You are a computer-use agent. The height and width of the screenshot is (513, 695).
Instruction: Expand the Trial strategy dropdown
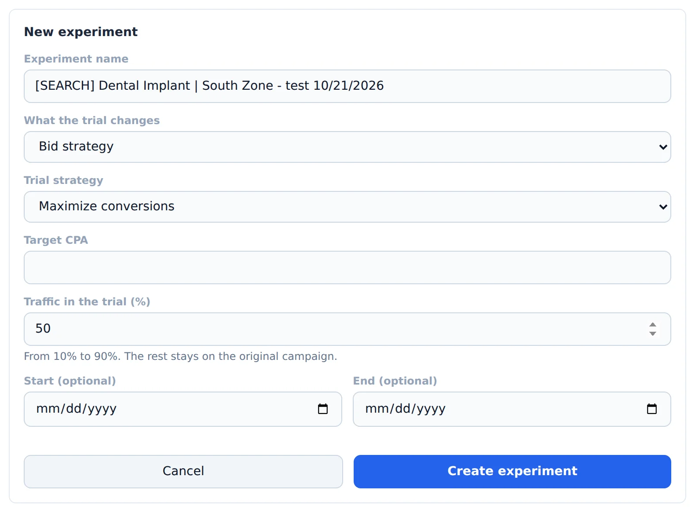(x=347, y=207)
